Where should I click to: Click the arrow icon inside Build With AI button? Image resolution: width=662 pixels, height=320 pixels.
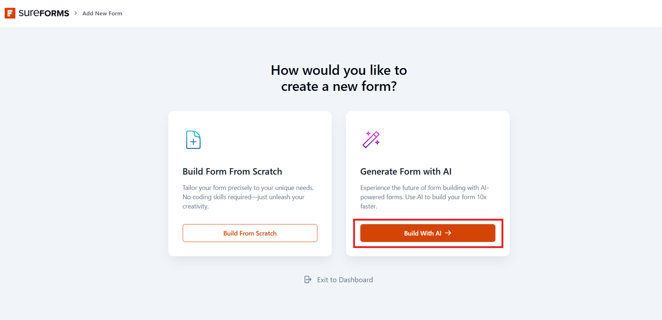[448, 233]
